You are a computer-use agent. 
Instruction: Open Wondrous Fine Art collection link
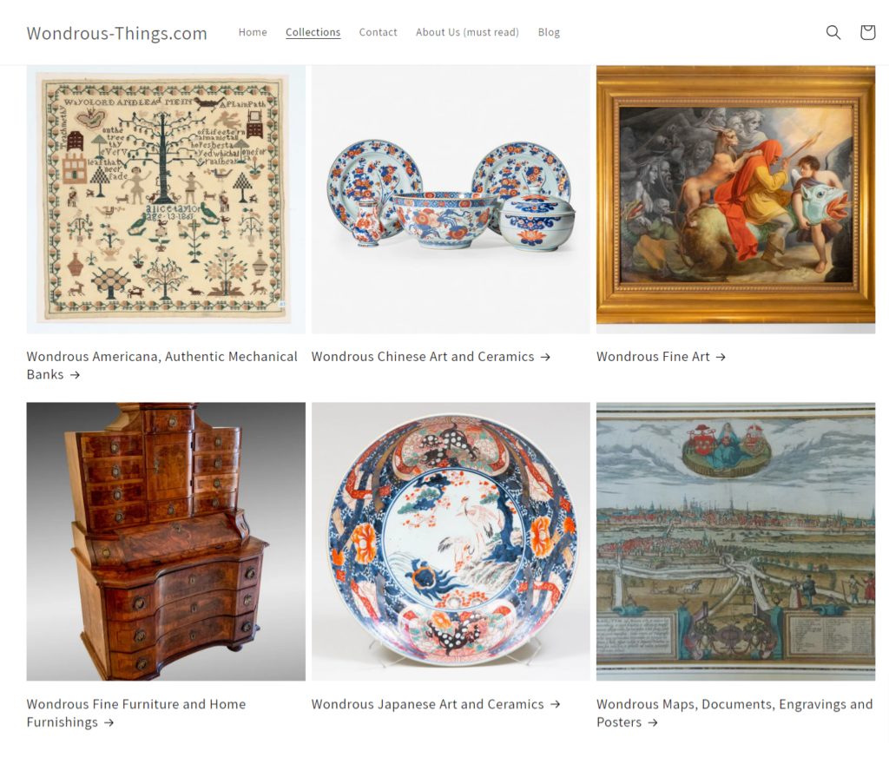tap(653, 357)
